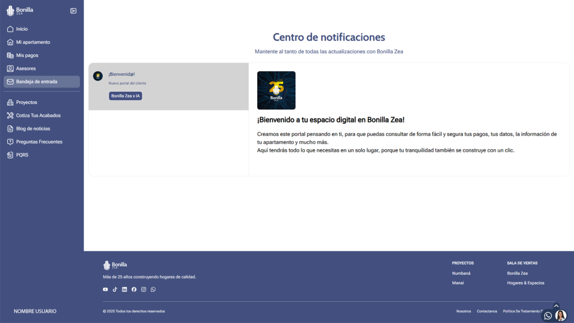Open Mis pagos section
The height and width of the screenshot is (323, 574).
[x=41, y=56]
